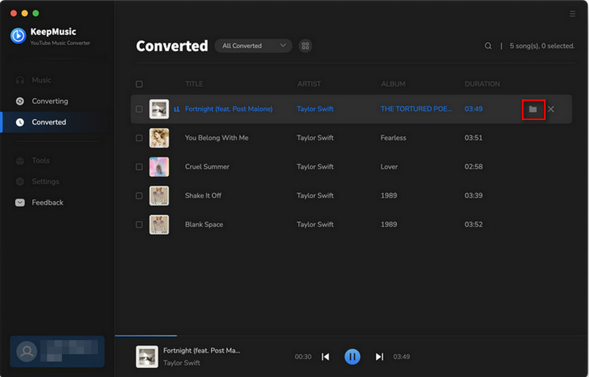Click album 'THE TORTURED POE...'
The height and width of the screenshot is (377, 589).
point(416,109)
